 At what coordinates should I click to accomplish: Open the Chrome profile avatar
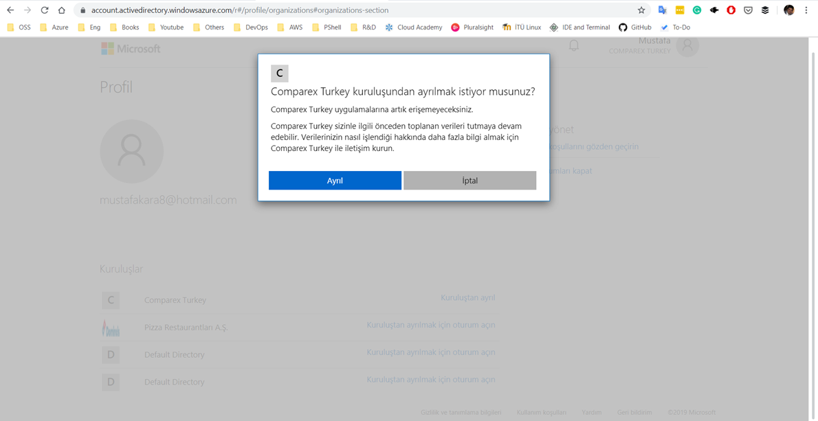pos(789,10)
